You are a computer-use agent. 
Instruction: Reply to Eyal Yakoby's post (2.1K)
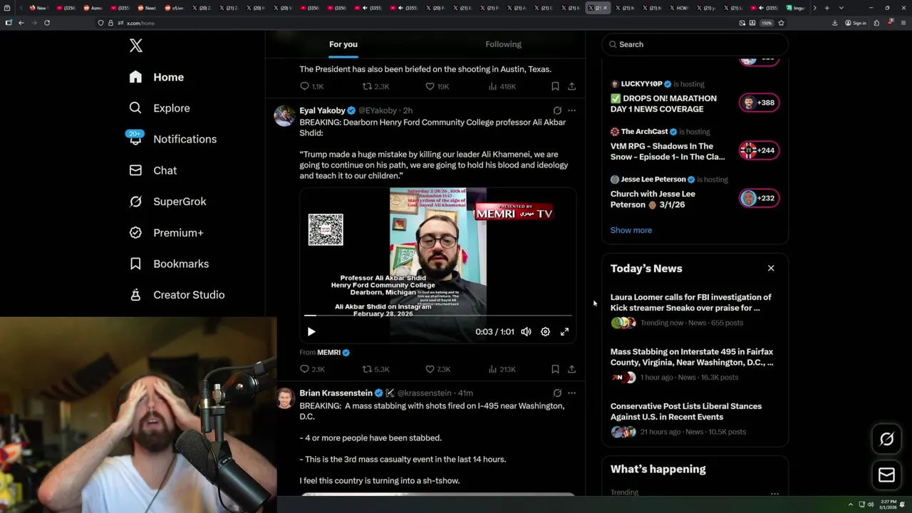[312, 369]
